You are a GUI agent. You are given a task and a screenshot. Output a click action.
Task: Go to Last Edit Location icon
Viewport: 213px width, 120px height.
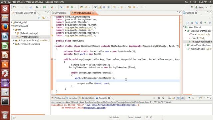129,7
